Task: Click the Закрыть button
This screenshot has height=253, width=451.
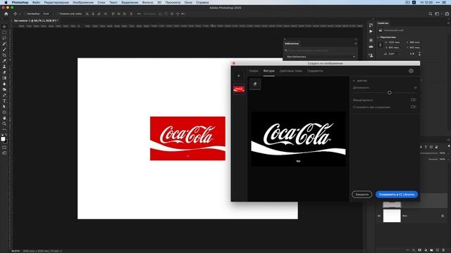Action: (362, 195)
